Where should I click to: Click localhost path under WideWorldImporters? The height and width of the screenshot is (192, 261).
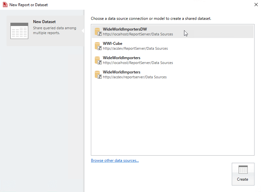coord(138,63)
